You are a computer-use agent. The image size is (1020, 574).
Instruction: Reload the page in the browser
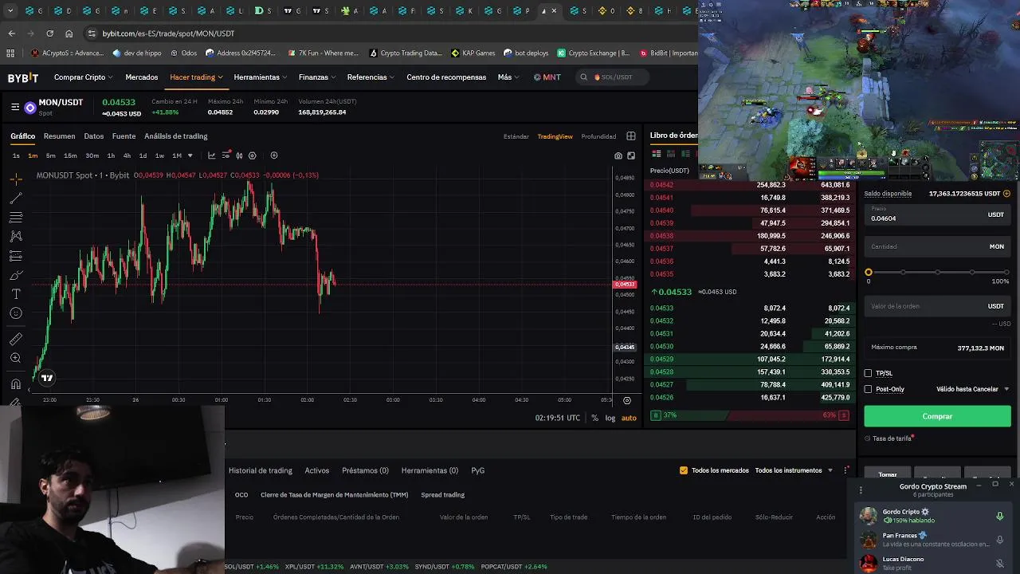49,33
